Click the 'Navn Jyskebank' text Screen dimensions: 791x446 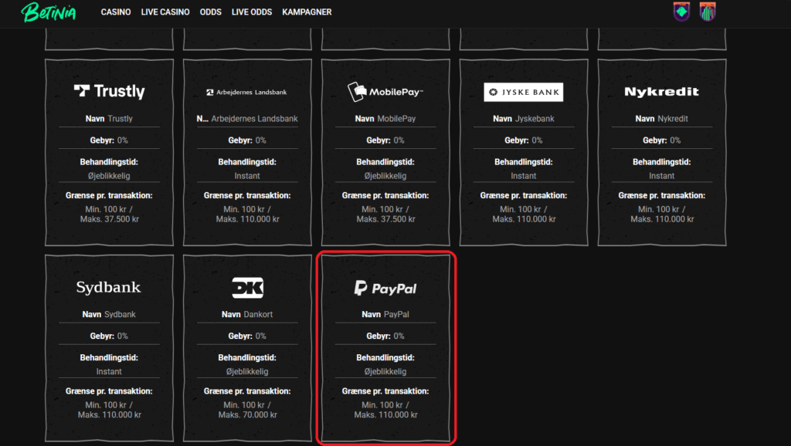(524, 119)
